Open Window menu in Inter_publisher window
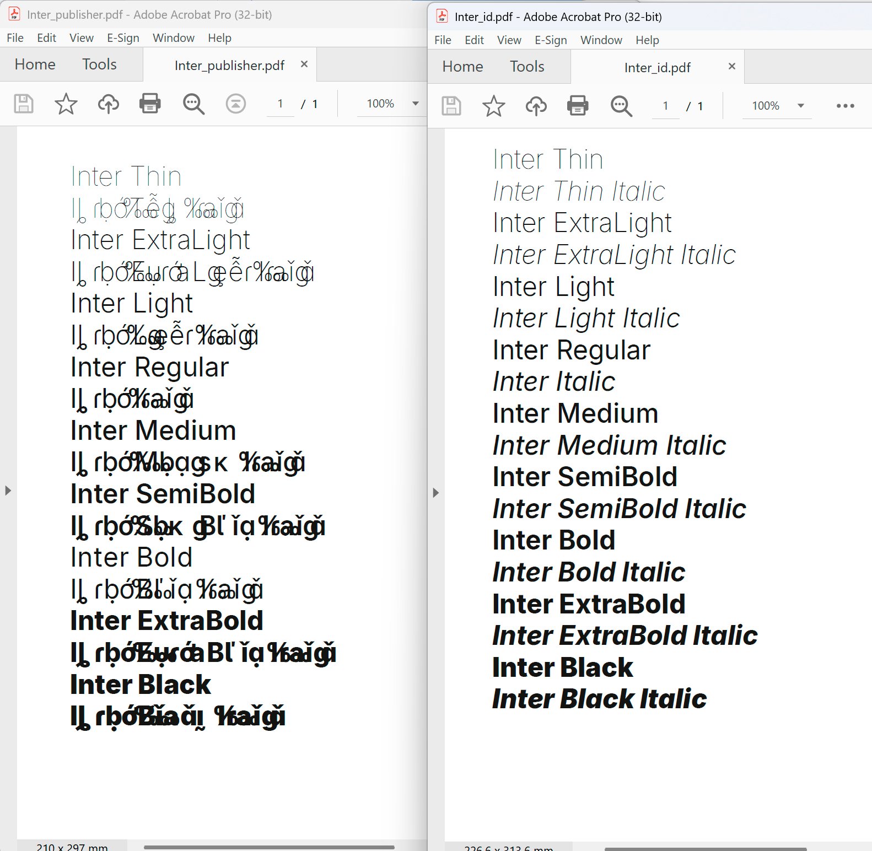This screenshot has height=851, width=872. click(x=174, y=38)
